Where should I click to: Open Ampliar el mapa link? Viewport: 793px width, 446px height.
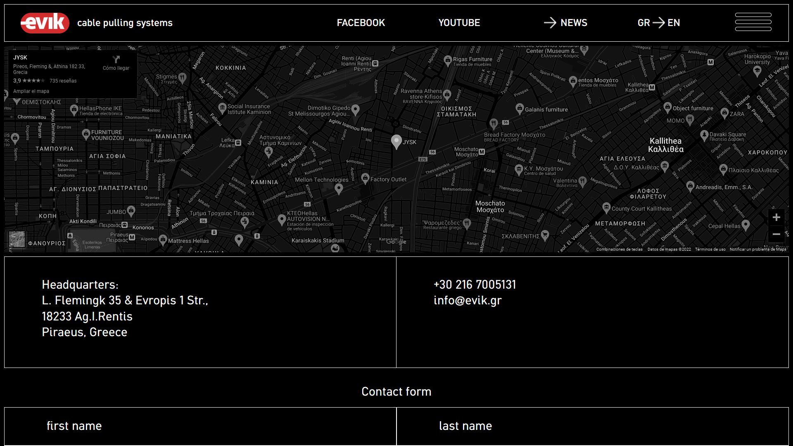(31, 91)
